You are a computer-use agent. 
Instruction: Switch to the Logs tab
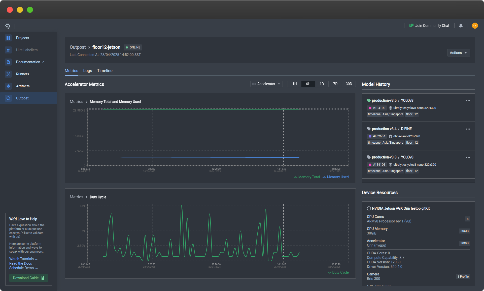pos(87,71)
